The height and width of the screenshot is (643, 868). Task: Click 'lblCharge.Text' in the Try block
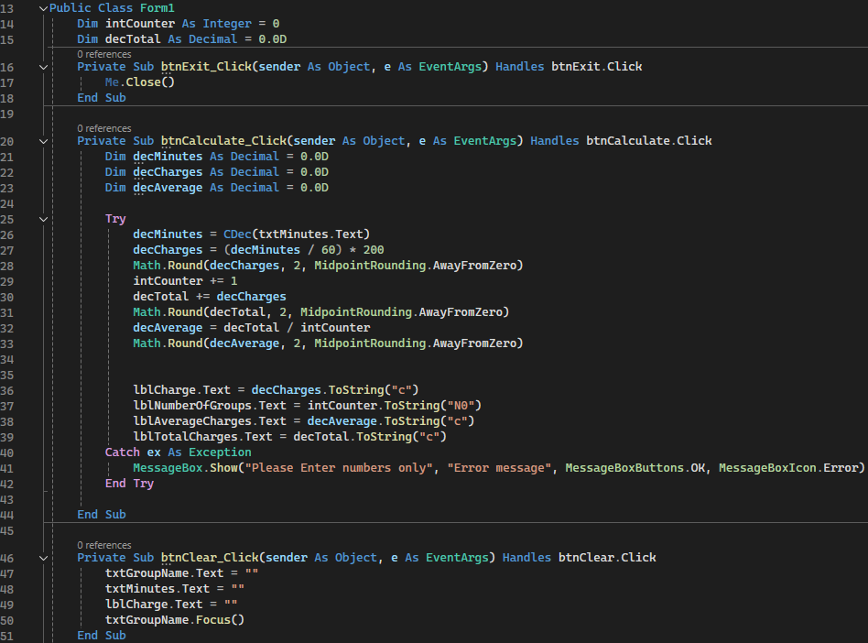[181, 390]
